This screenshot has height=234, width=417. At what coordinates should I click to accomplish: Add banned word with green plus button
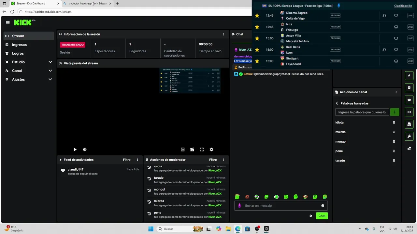pyautogui.click(x=395, y=112)
